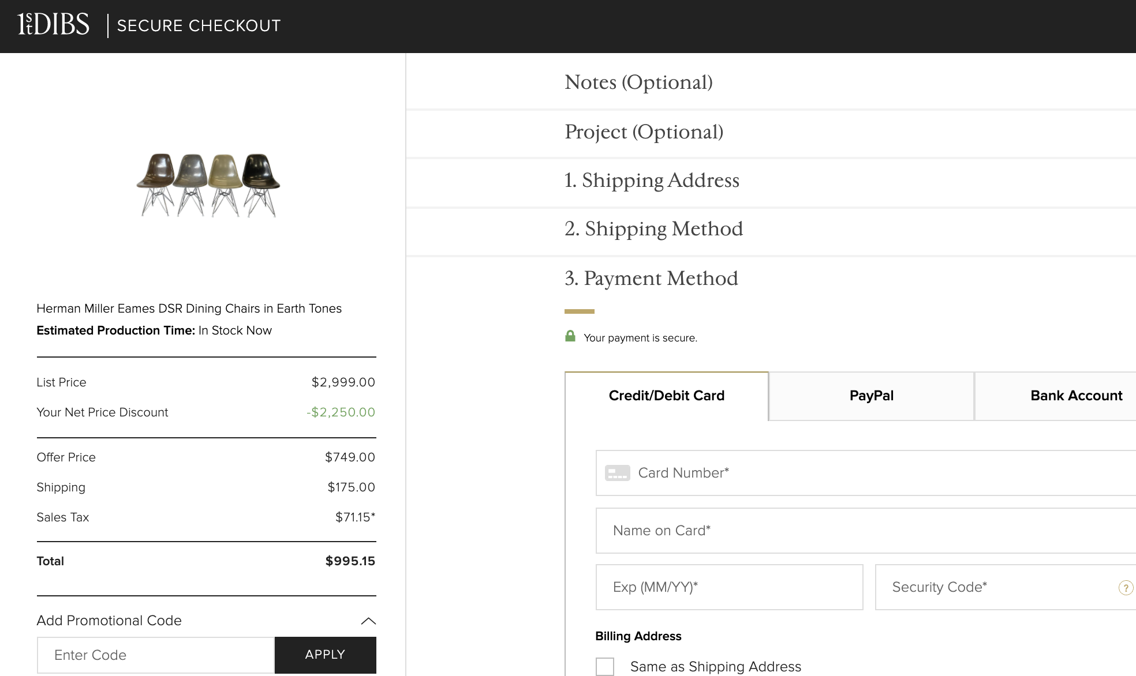This screenshot has width=1136, height=676.
Task: Switch to the Bank Account tab
Action: click(x=1056, y=396)
